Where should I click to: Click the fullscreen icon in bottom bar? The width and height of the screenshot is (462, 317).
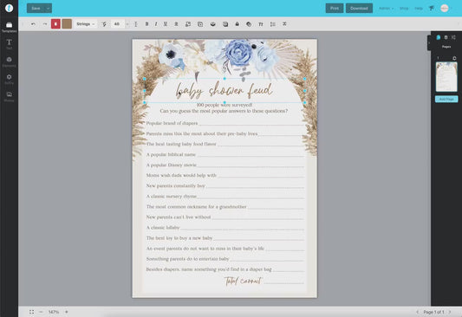(x=31, y=312)
